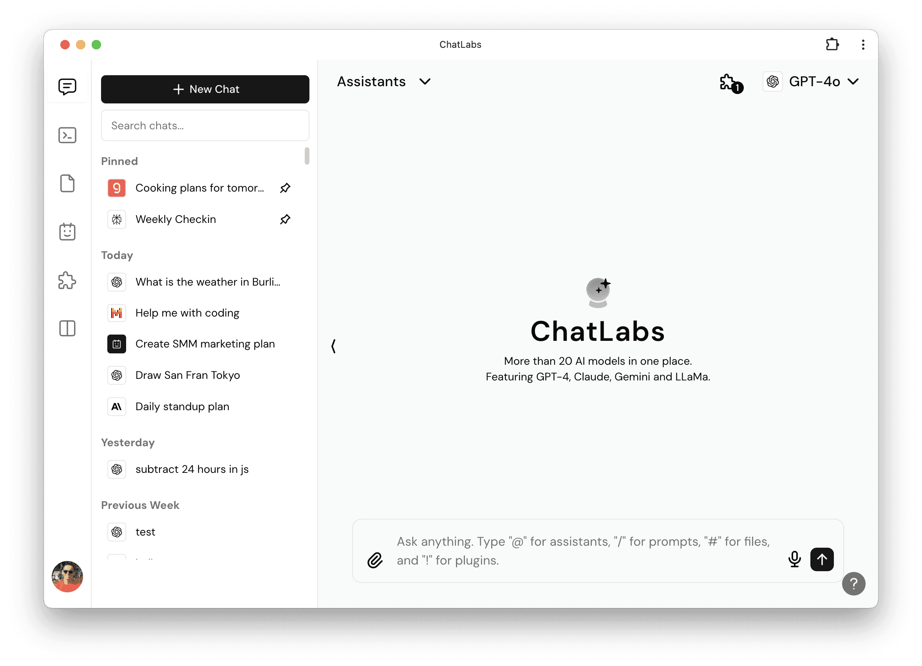Open the help question mark button
Screen dimensions: 922x666
click(854, 584)
